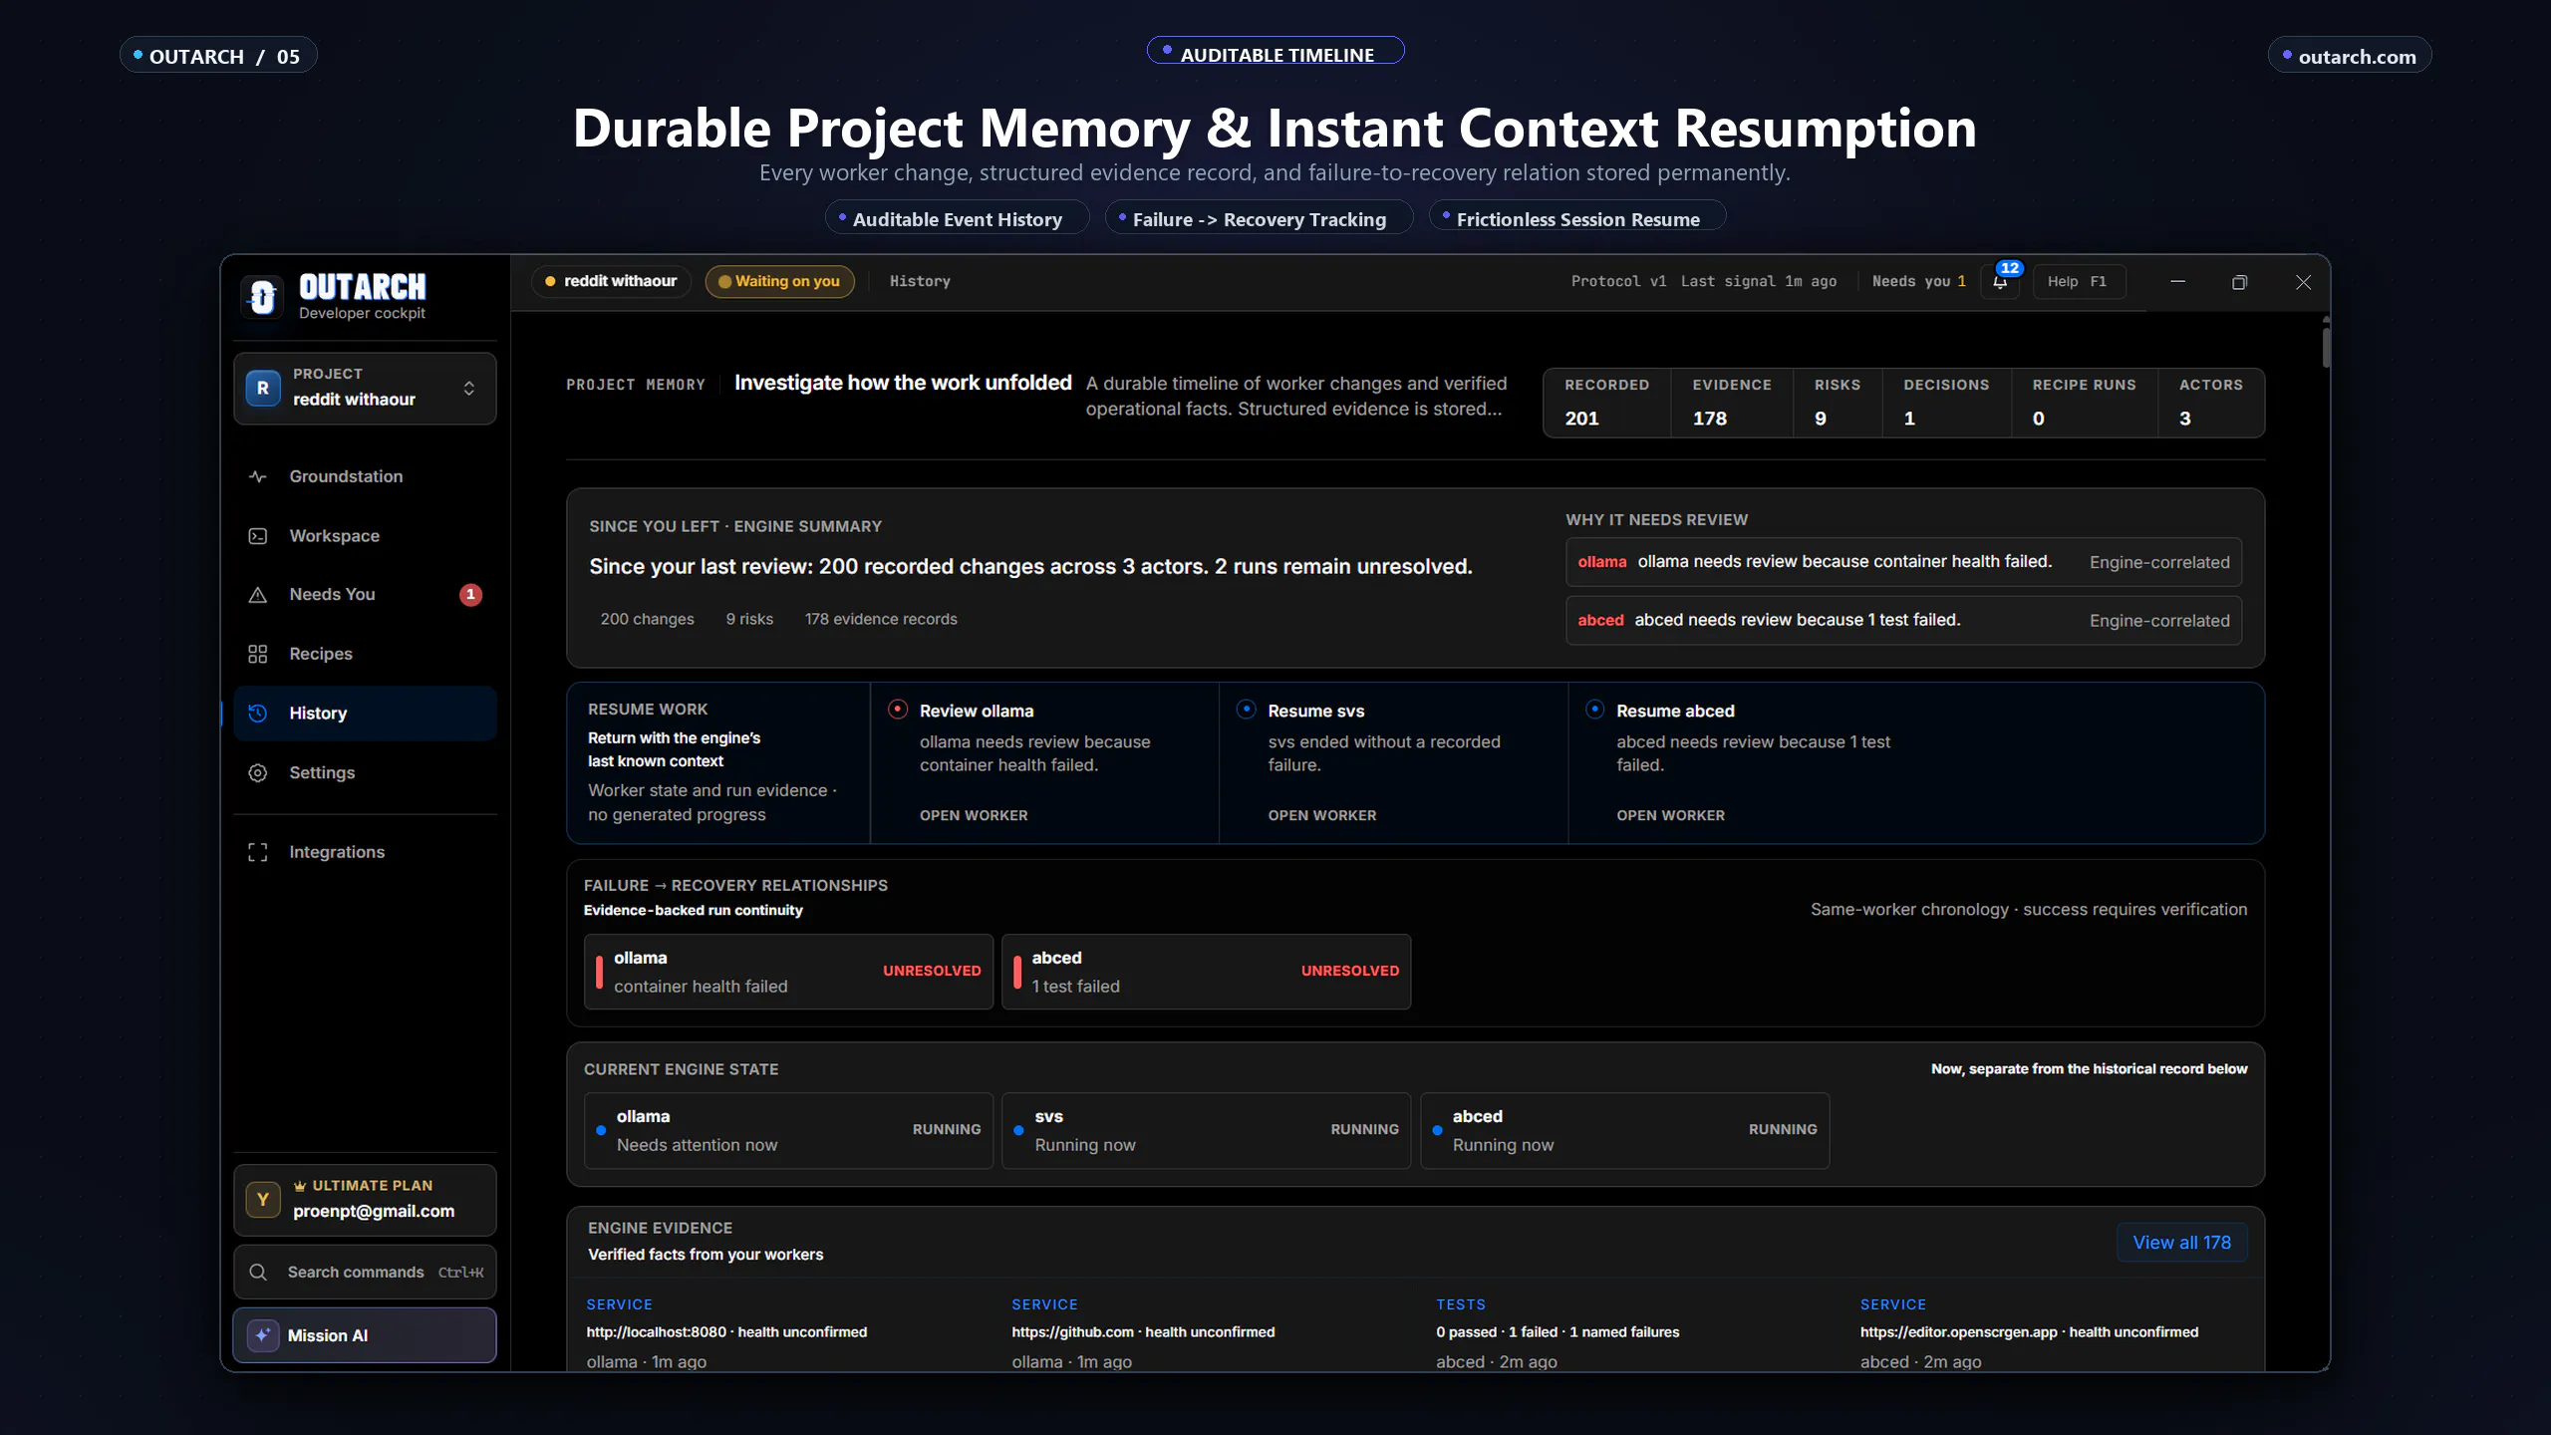Viewport: 2551px width, 1435px height.
Task: Click the EVIDENCE 178 stat cell
Action: coord(1732,403)
